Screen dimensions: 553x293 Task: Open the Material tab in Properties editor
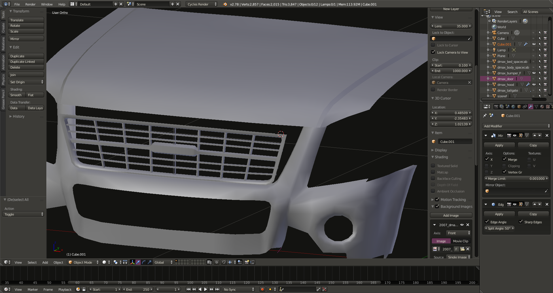[x=542, y=107]
